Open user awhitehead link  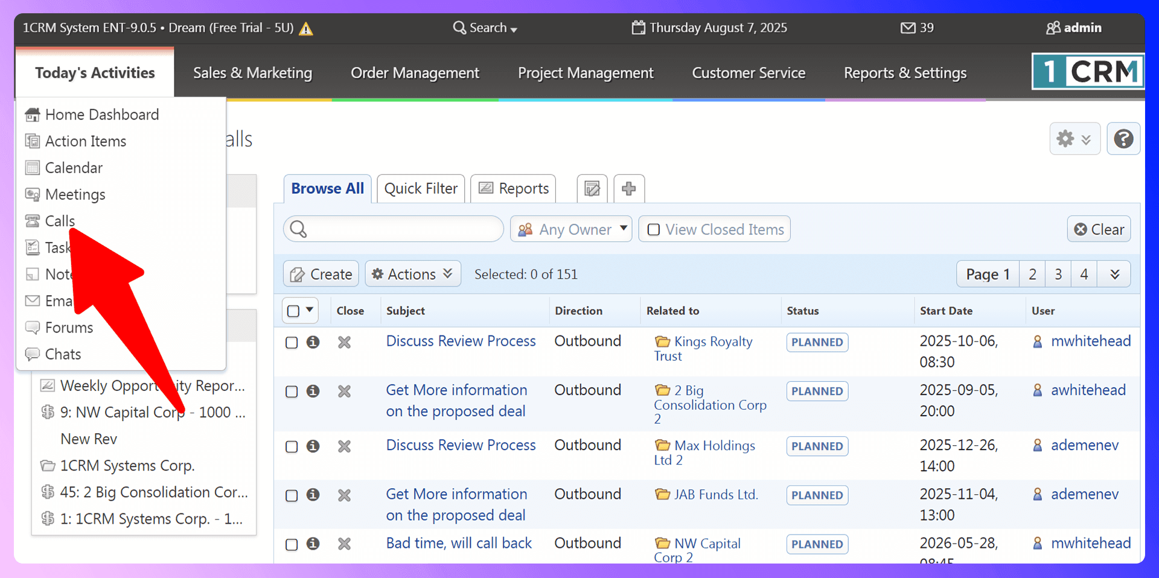coord(1088,390)
